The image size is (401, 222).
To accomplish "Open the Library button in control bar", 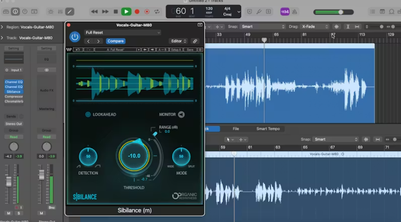I will click(6, 12).
